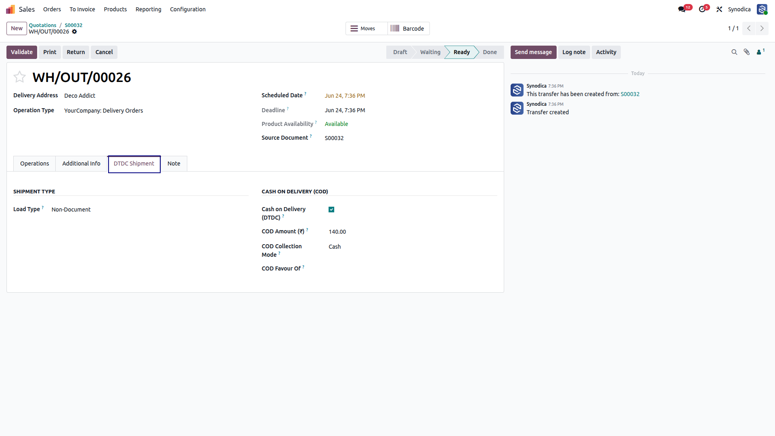Click the Synodica avatar in the first chatter message
The width and height of the screenshot is (775, 436).
point(517,90)
